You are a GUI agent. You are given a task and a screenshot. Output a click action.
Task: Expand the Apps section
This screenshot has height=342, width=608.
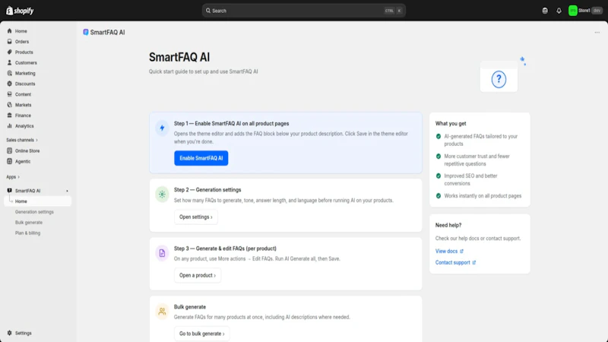(13, 177)
